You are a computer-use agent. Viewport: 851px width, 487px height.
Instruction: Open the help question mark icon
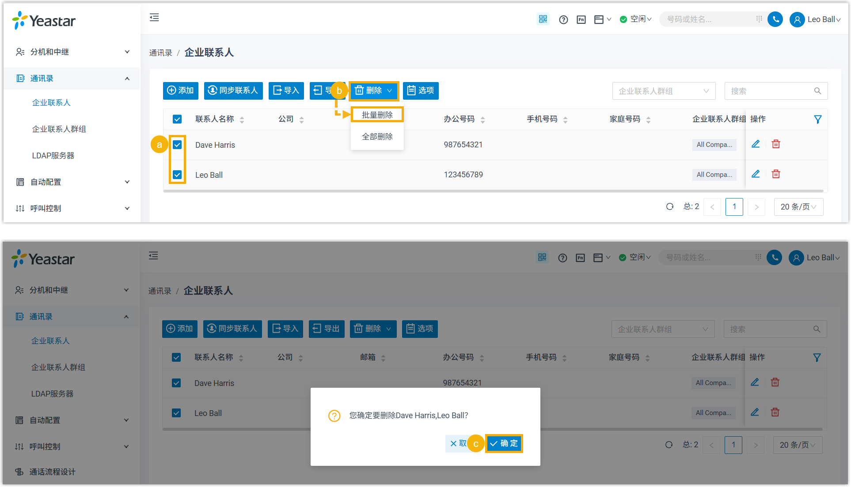click(563, 19)
